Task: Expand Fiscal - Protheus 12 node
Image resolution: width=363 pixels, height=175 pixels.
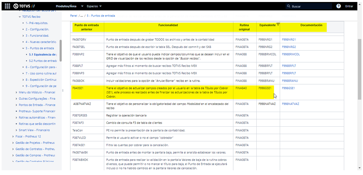Action: pyautogui.click(x=13, y=136)
